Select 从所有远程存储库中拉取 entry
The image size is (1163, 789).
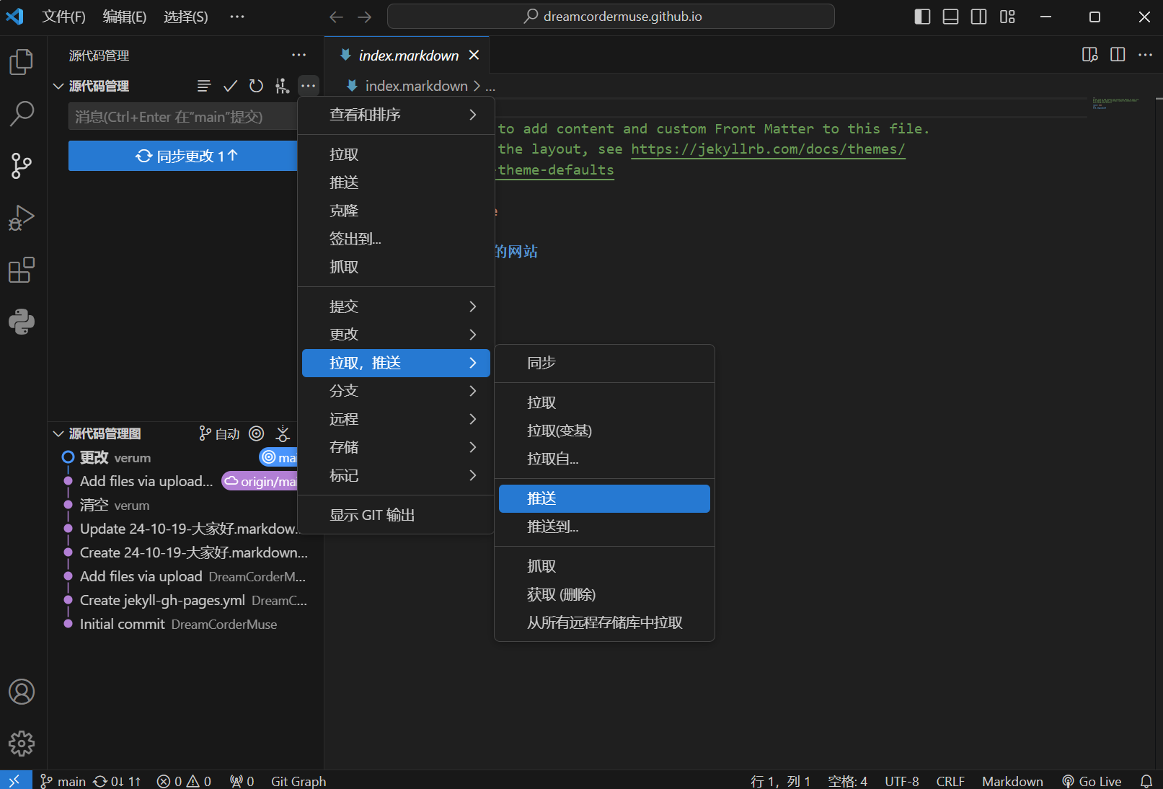tap(604, 622)
